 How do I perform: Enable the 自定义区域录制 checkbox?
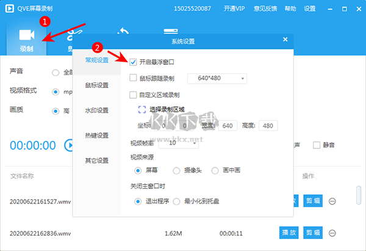[134, 95]
